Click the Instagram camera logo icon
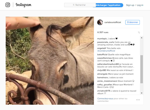150x110 pixels. [8, 5]
